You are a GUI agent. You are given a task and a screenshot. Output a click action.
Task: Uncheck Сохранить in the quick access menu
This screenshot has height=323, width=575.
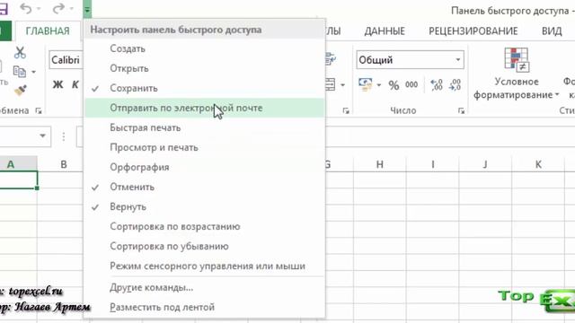point(205,88)
